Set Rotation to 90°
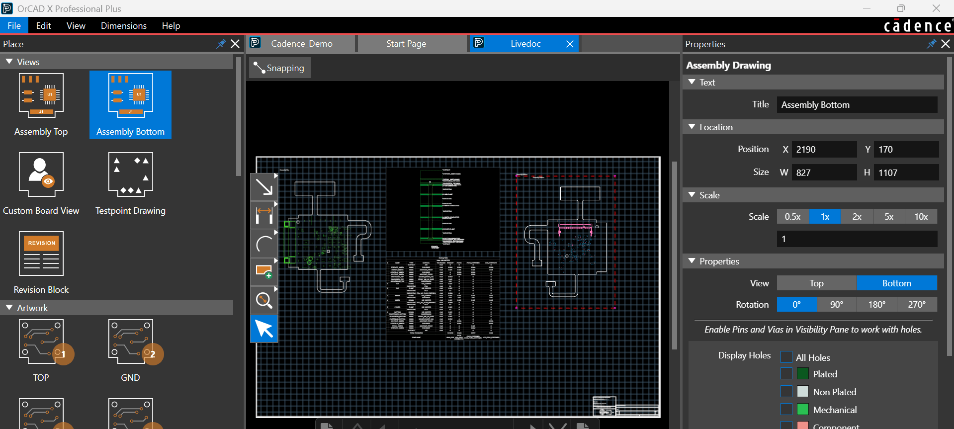 pyautogui.click(x=837, y=304)
